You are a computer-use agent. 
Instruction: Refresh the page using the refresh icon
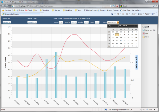114,6
